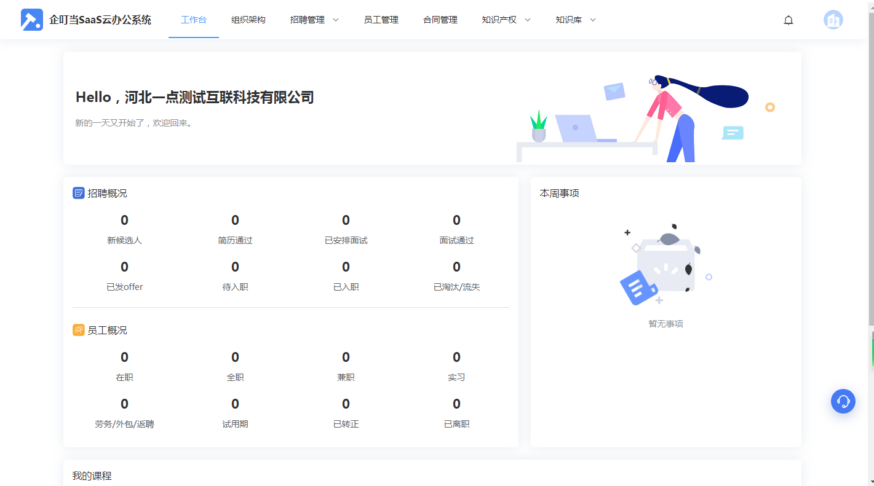Open the 招聘管理 menu
Viewport: 874px width, 486px height.
(x=308, y=20)
